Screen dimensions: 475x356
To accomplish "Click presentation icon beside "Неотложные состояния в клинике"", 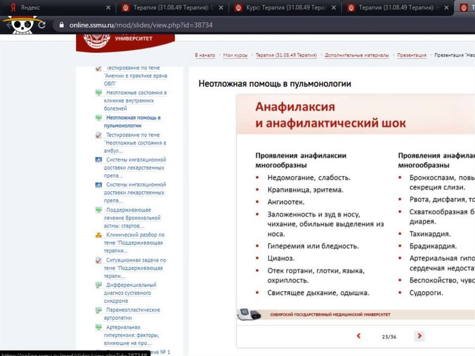I will point(98,92).
